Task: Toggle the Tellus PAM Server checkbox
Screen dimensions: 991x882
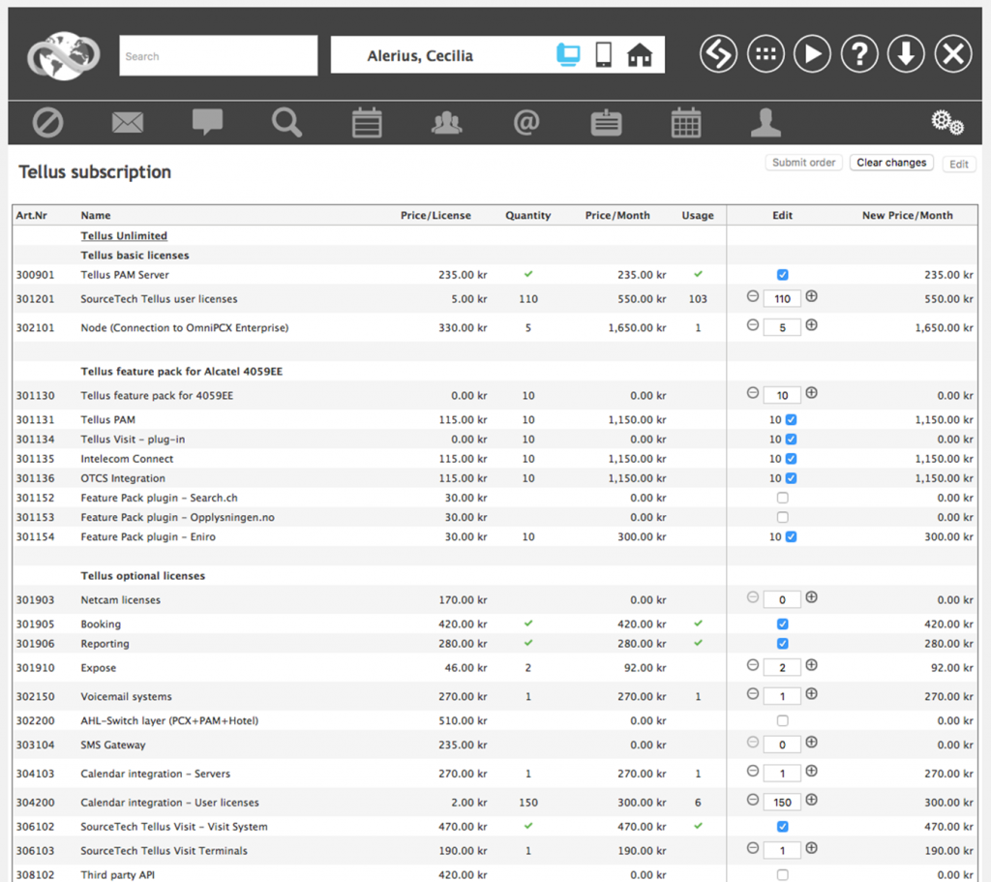Action: click(782, 274)
